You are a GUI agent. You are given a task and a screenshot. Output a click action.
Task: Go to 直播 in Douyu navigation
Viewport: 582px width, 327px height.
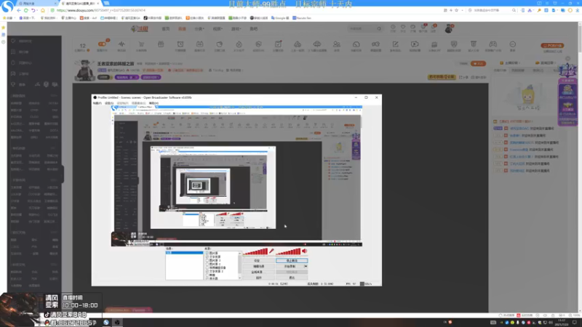[182, 28]
